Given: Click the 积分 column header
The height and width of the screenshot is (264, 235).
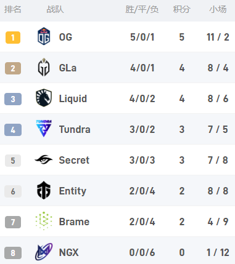Looking at the screenshot, I should 181,9.
